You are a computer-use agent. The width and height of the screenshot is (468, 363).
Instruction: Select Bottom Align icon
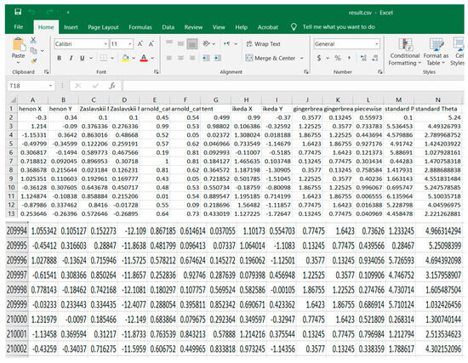pos(192,44)
